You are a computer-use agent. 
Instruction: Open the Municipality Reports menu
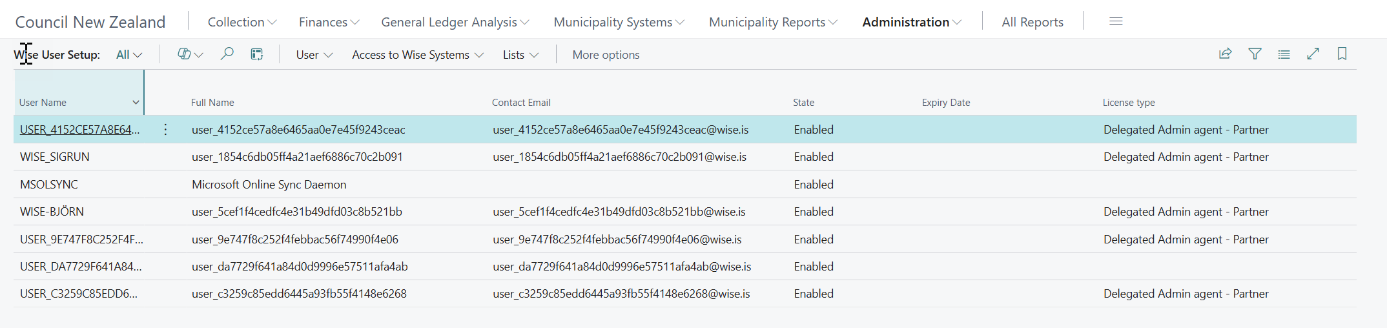click(772, 22)
